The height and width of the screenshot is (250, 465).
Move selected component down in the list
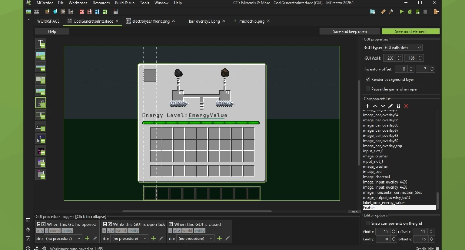coord(383,106)
